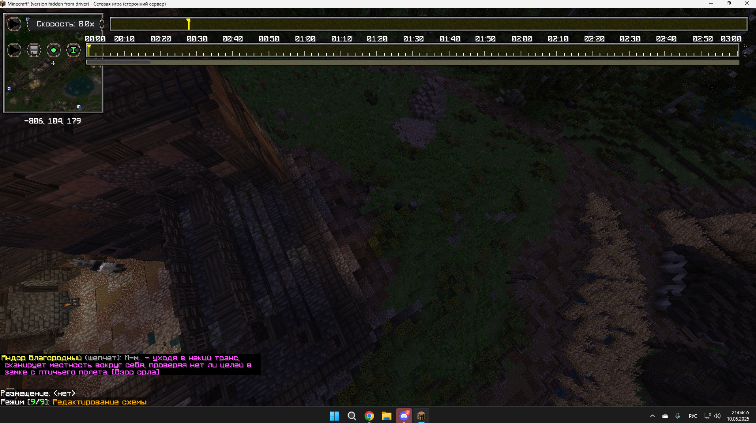756x423 pixels.
Task: Click the Размещение: <нет> status line
Action: pyautogui.click(x=38, y=393)
